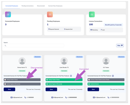Image resolution: width=130 pixels, height=105 pixels.
Task: Click the info icon on t11 Tester's licenses
Action: tap(113, 76)
